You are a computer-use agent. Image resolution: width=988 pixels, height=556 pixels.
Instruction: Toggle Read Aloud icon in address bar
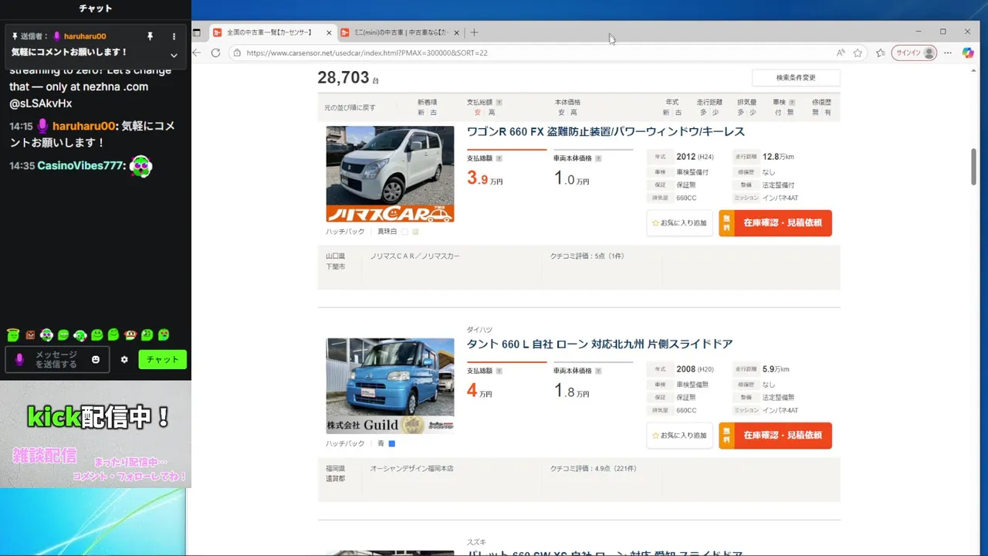point(841,53)
